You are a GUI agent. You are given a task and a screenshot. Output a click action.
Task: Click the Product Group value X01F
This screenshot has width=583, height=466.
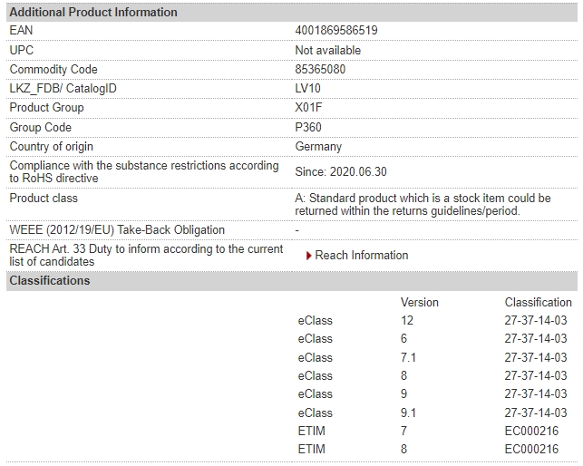point(308,108)
